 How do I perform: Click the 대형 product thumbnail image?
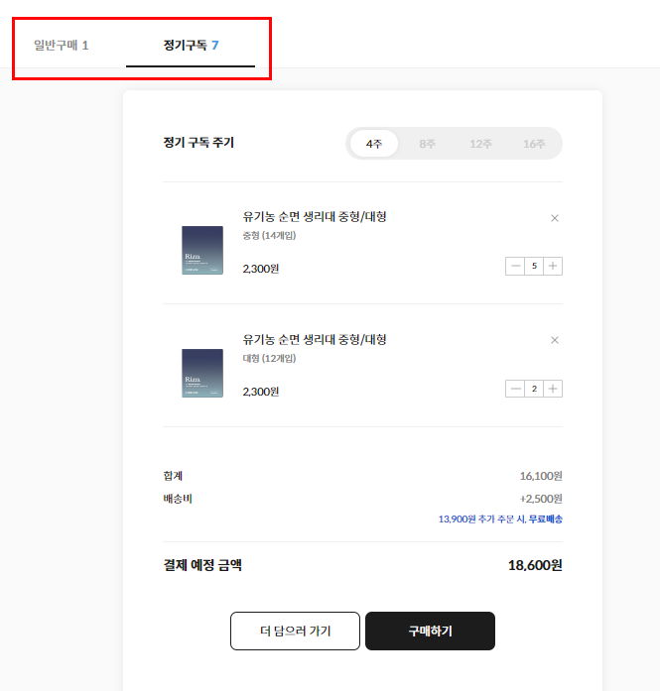202,374
